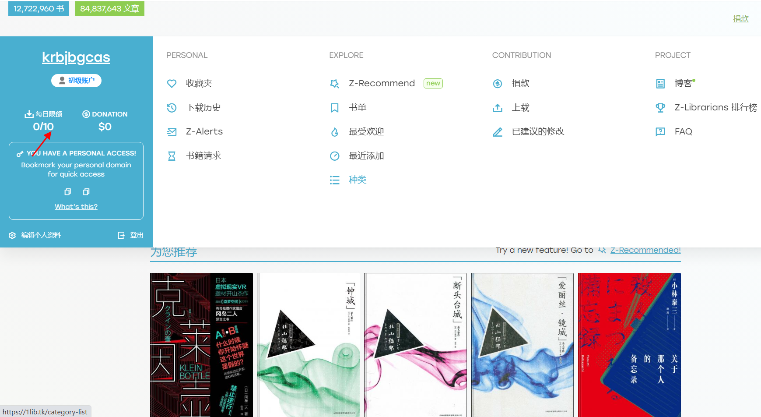Click the upload tray icon
Image resolution: width=761 pixels, height=417 pixels.
tap(498, 108)
